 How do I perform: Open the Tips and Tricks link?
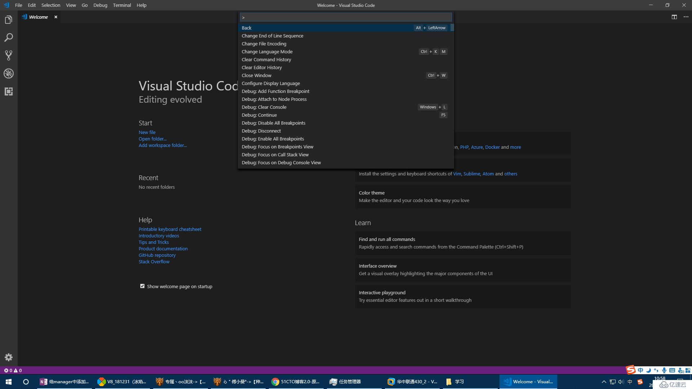pyautogui.click(x=154, y=242)
